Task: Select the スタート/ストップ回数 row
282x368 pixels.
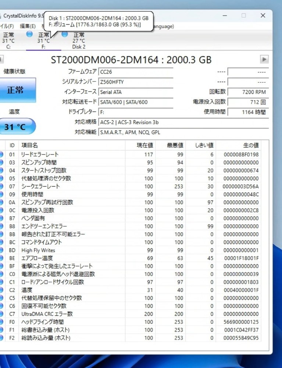Action: click(x=130, y=170)
